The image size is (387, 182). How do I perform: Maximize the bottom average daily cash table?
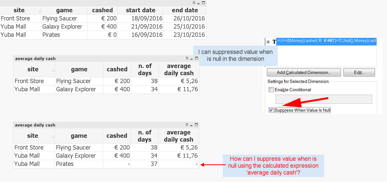196,125
